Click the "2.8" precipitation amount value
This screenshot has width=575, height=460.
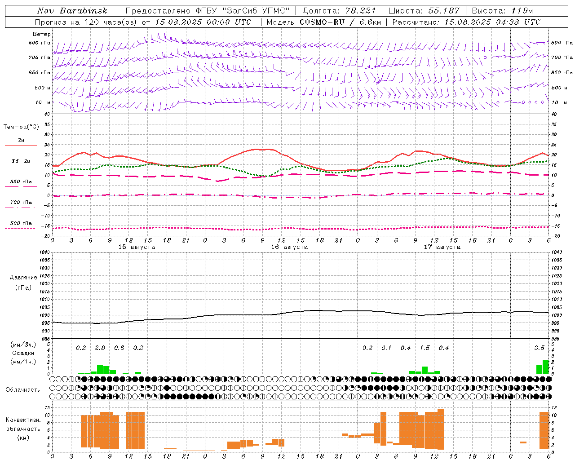coord(100,348)
